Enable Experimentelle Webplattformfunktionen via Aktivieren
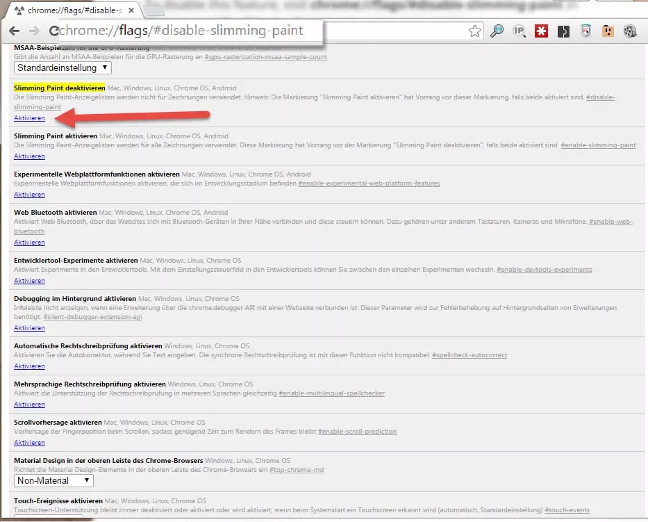This screenshot has height=522, width=648. pos(29,195)
